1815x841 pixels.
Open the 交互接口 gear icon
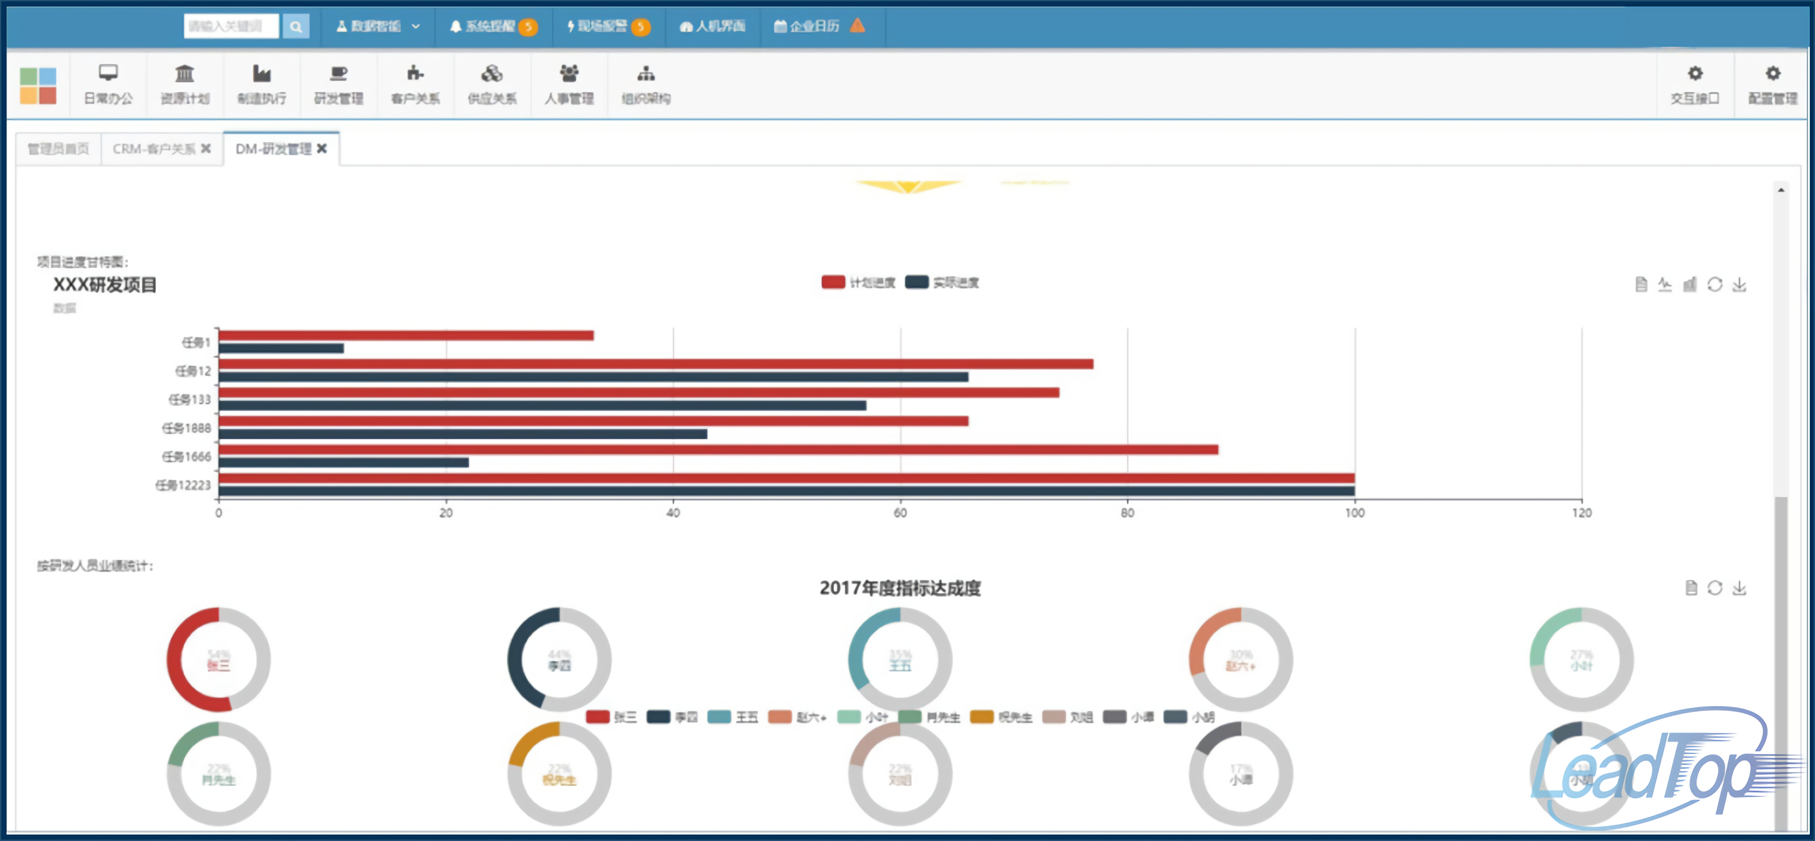click(x=1695, y=84)
